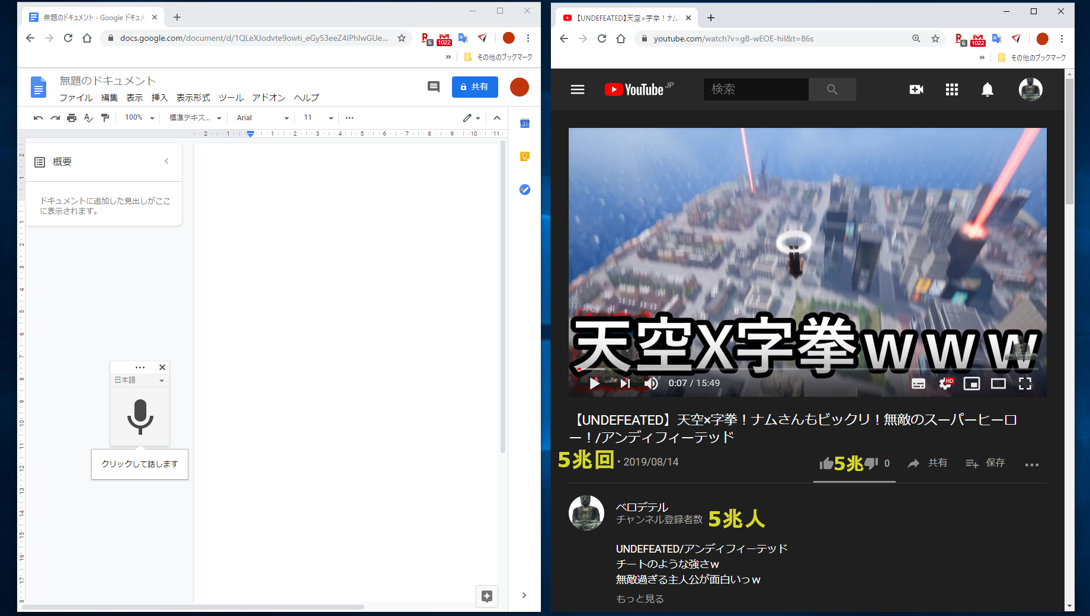Toggle miniplayer mode
Image resolution: width=1090 pixels, height=616 pixels.
point(972,384)
